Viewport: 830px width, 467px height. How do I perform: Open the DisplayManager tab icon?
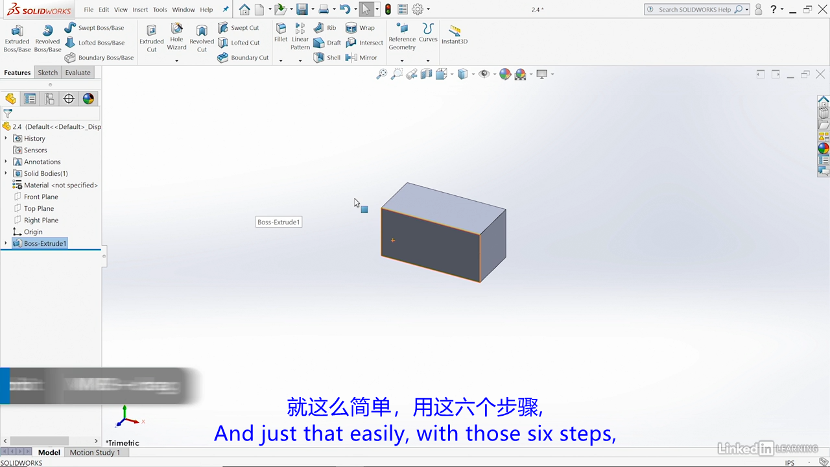(88, 99)
